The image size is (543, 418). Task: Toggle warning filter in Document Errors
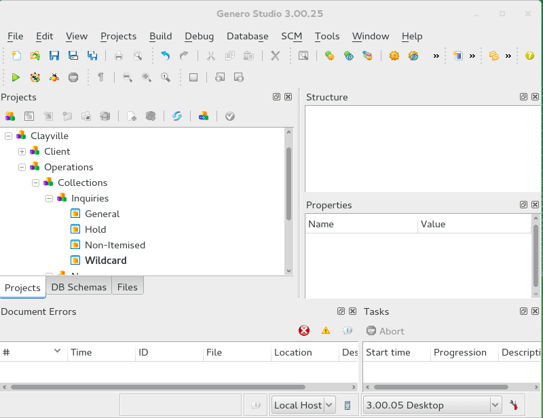[326, 330]
